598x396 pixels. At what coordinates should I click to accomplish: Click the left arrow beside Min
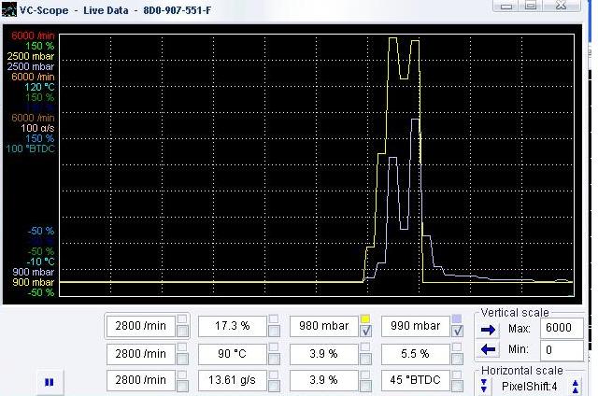pos(490,349)
